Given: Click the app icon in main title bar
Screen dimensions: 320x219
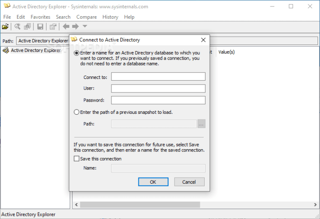Looking at the screenshot, I should pyautogui.click(x=7, y=6).
